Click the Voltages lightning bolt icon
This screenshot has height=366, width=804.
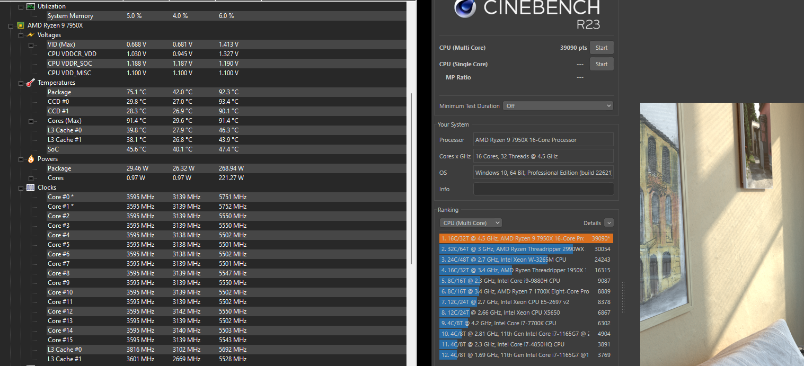tap(32, 34)
